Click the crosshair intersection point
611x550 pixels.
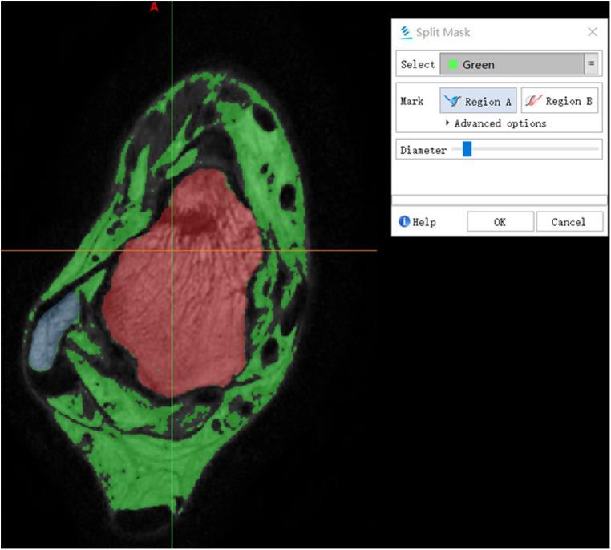tap(172, 250)
